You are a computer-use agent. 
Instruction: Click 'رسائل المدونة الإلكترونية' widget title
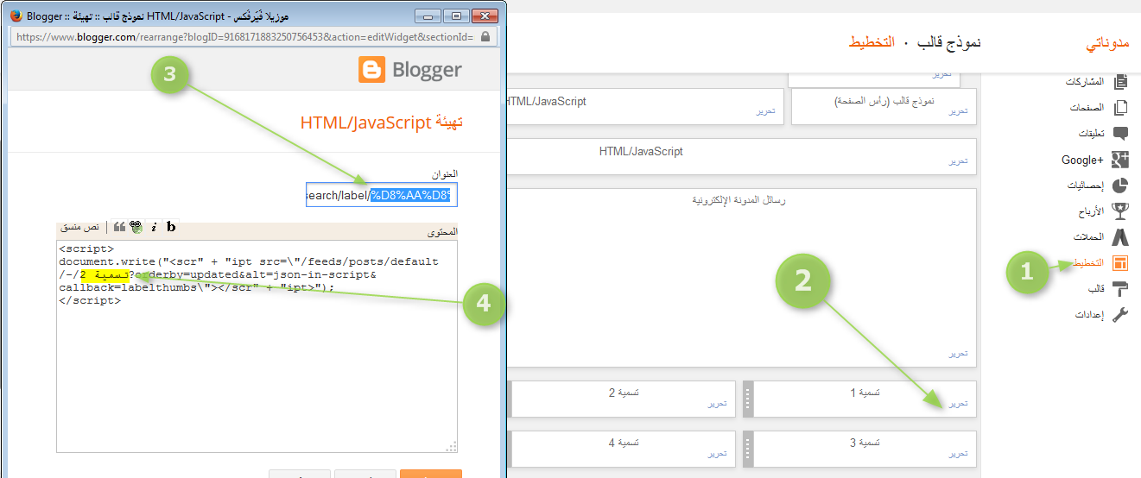click(739, 200)
